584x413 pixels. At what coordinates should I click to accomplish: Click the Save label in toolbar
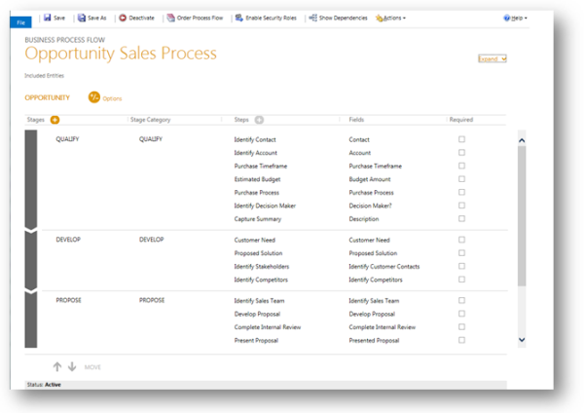pos(58,18)
